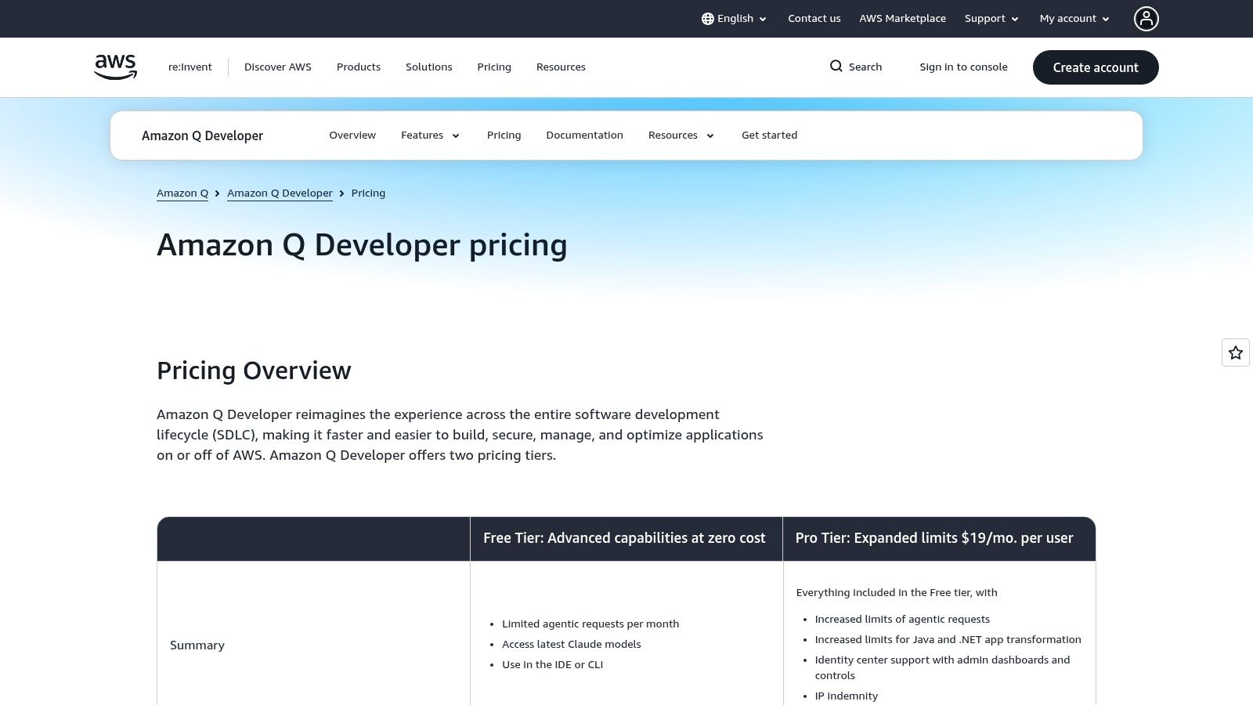Click the globe language icon

[708, 19]
